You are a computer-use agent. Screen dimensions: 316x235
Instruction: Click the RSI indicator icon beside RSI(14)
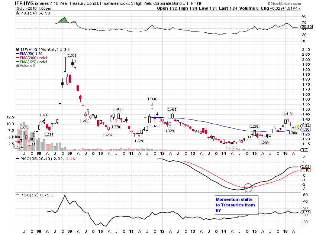(17, 13)
